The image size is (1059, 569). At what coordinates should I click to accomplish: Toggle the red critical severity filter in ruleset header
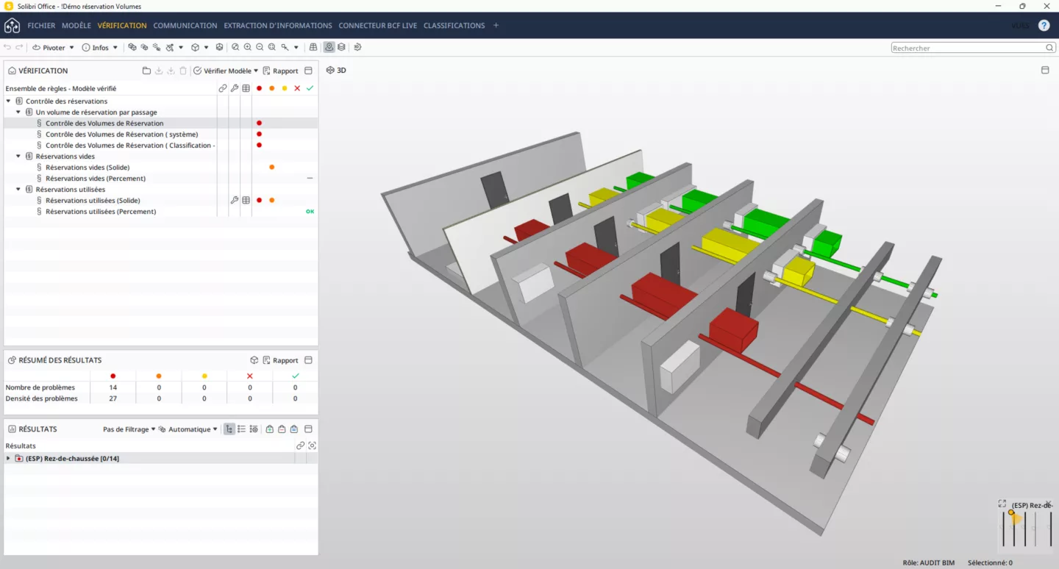(259, 88)
